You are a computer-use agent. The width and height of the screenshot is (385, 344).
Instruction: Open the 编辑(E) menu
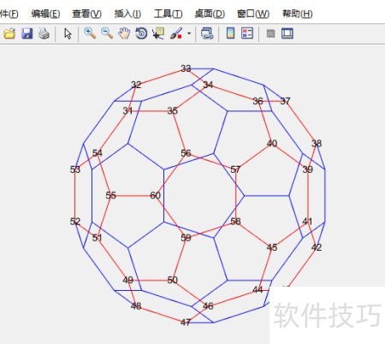click(45, 14)
